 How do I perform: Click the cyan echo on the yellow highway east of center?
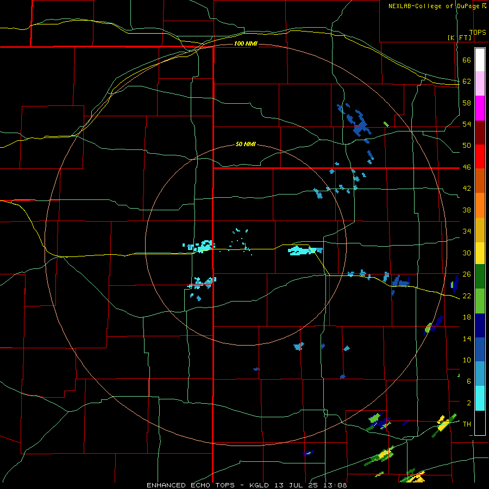(305, 250)
